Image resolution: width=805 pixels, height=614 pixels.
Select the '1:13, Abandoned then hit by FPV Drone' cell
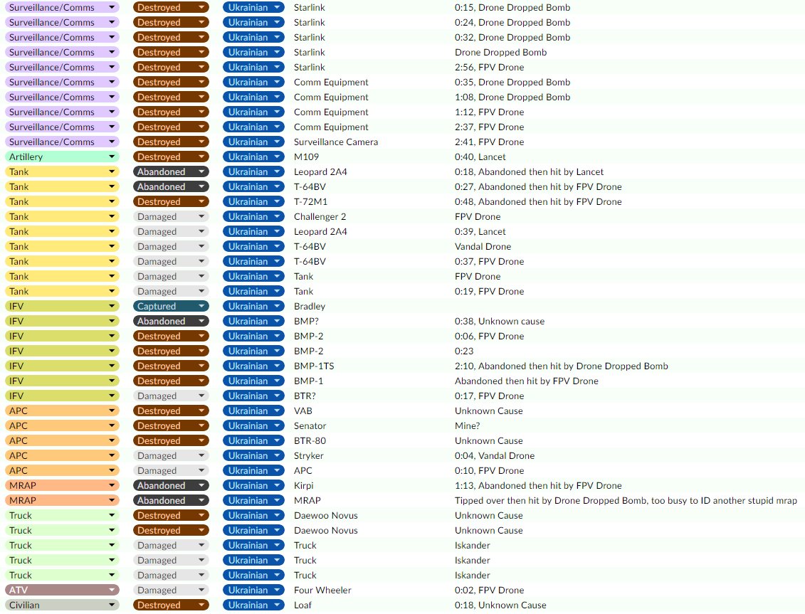(538, 485)
